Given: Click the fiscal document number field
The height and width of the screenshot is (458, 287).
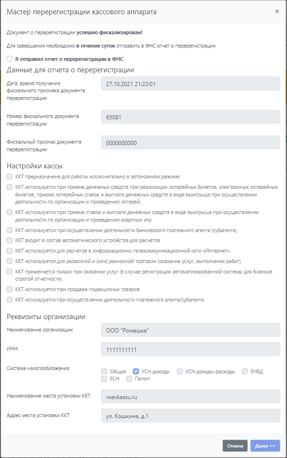Looking at the screenshot, I should (190, 117).
